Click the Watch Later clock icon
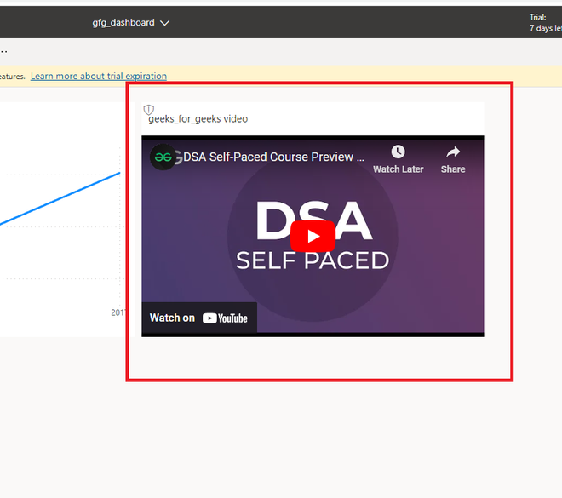562x498 pixels. pyautogui.click(x=398, y=152)
